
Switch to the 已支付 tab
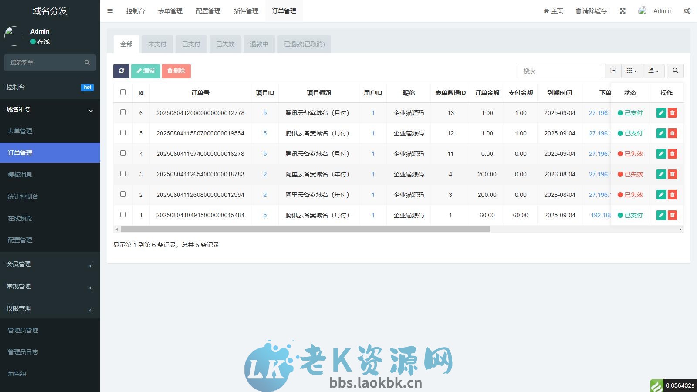coord(190,44)
